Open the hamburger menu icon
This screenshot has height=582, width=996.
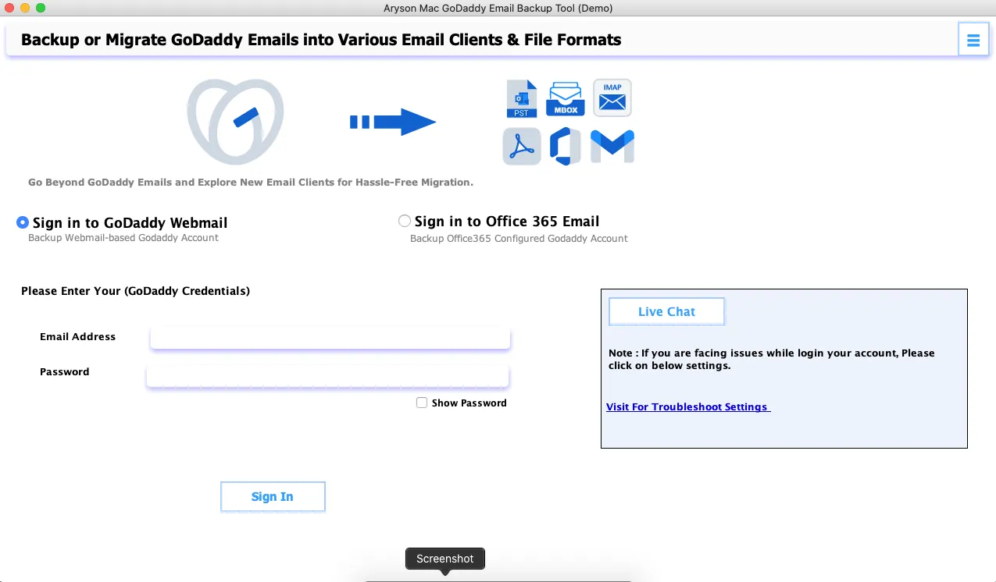[973, 40]
